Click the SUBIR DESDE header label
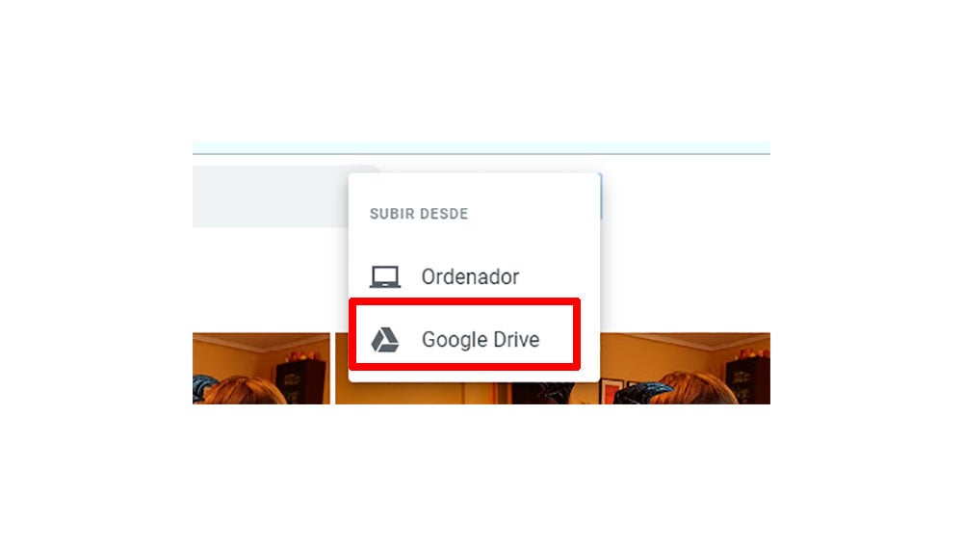The image size is (963, 546). [419, 214]
